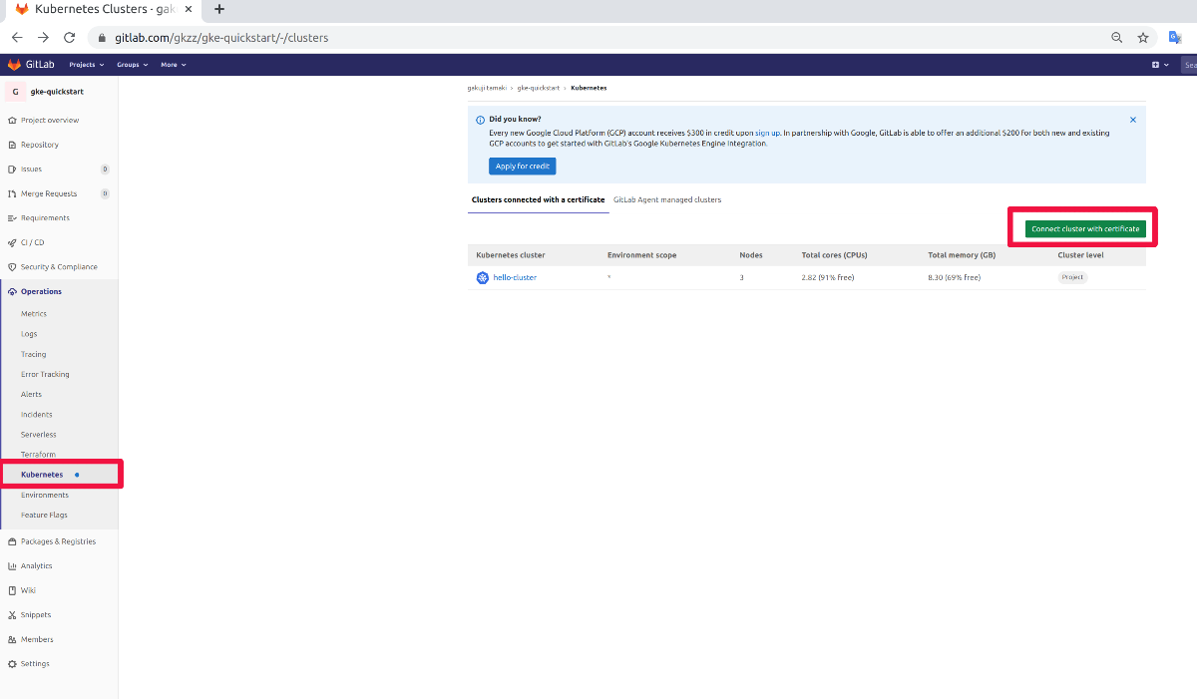
Task: Open Feature Flags under Operations
Action: [44, 516]
